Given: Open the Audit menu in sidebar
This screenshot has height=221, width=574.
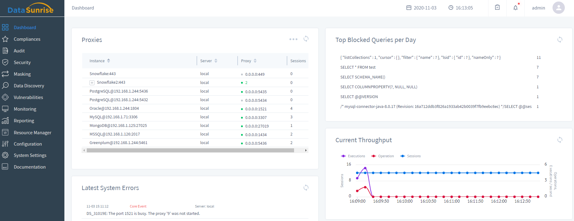Looking at the screenshot, I should coord(19,51).
